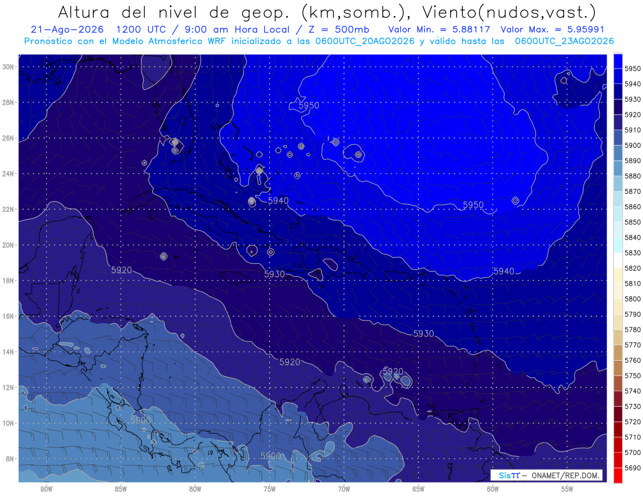Click the 5690 value in the color legend
643x496 pixels.
632,468
